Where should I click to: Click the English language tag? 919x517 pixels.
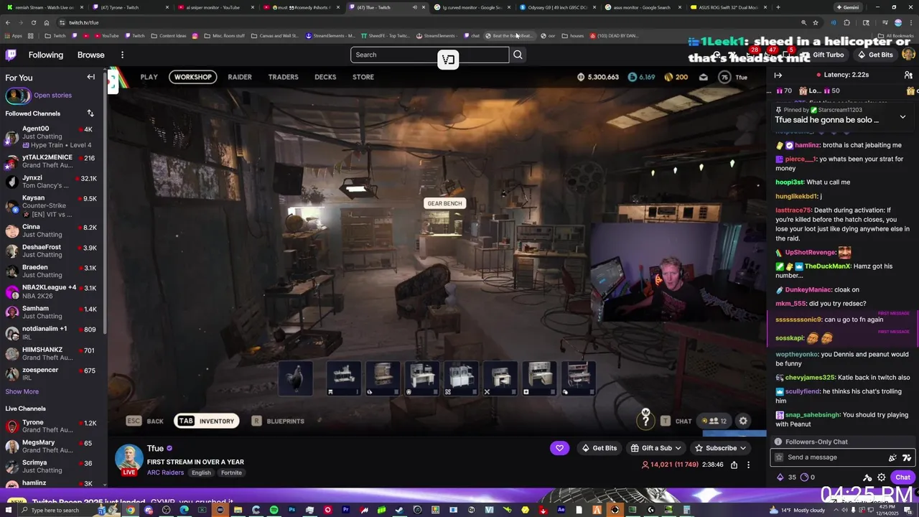click(201, 473)
